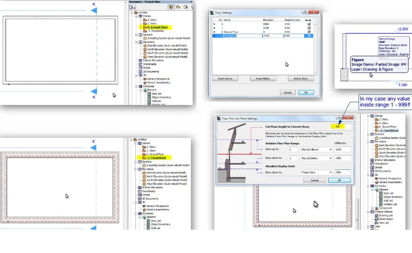Screen dimensions: 412x253
Task: Collapse Schedules node in titled Project Map navigator
Action: [137, 86]
